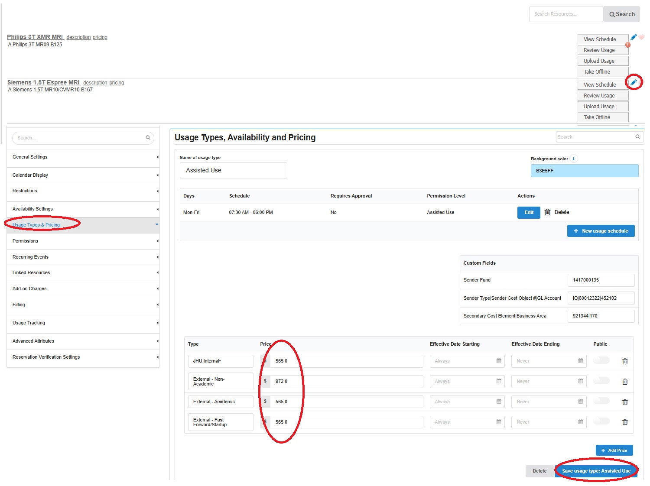
Task: Click pencil edit icon for Philips 3T XMR MRI
Action: pos(634,37)
